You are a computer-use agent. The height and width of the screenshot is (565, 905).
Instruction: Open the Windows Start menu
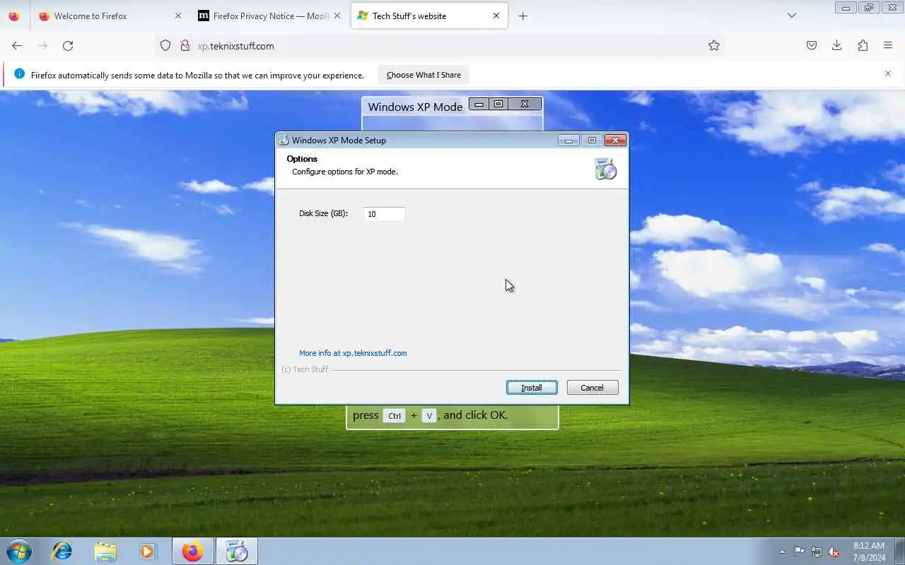[19, 551]
